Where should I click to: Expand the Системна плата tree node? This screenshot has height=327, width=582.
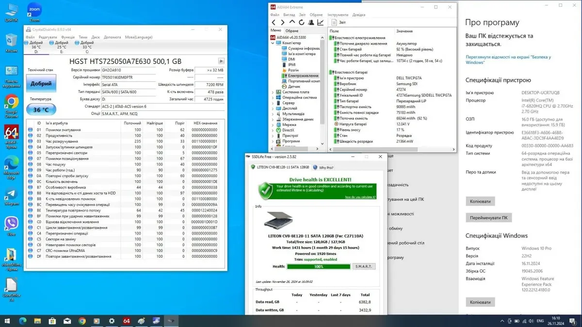click(273, 92)
